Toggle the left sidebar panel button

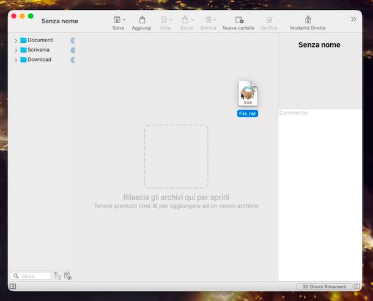(x=13, y=286)
